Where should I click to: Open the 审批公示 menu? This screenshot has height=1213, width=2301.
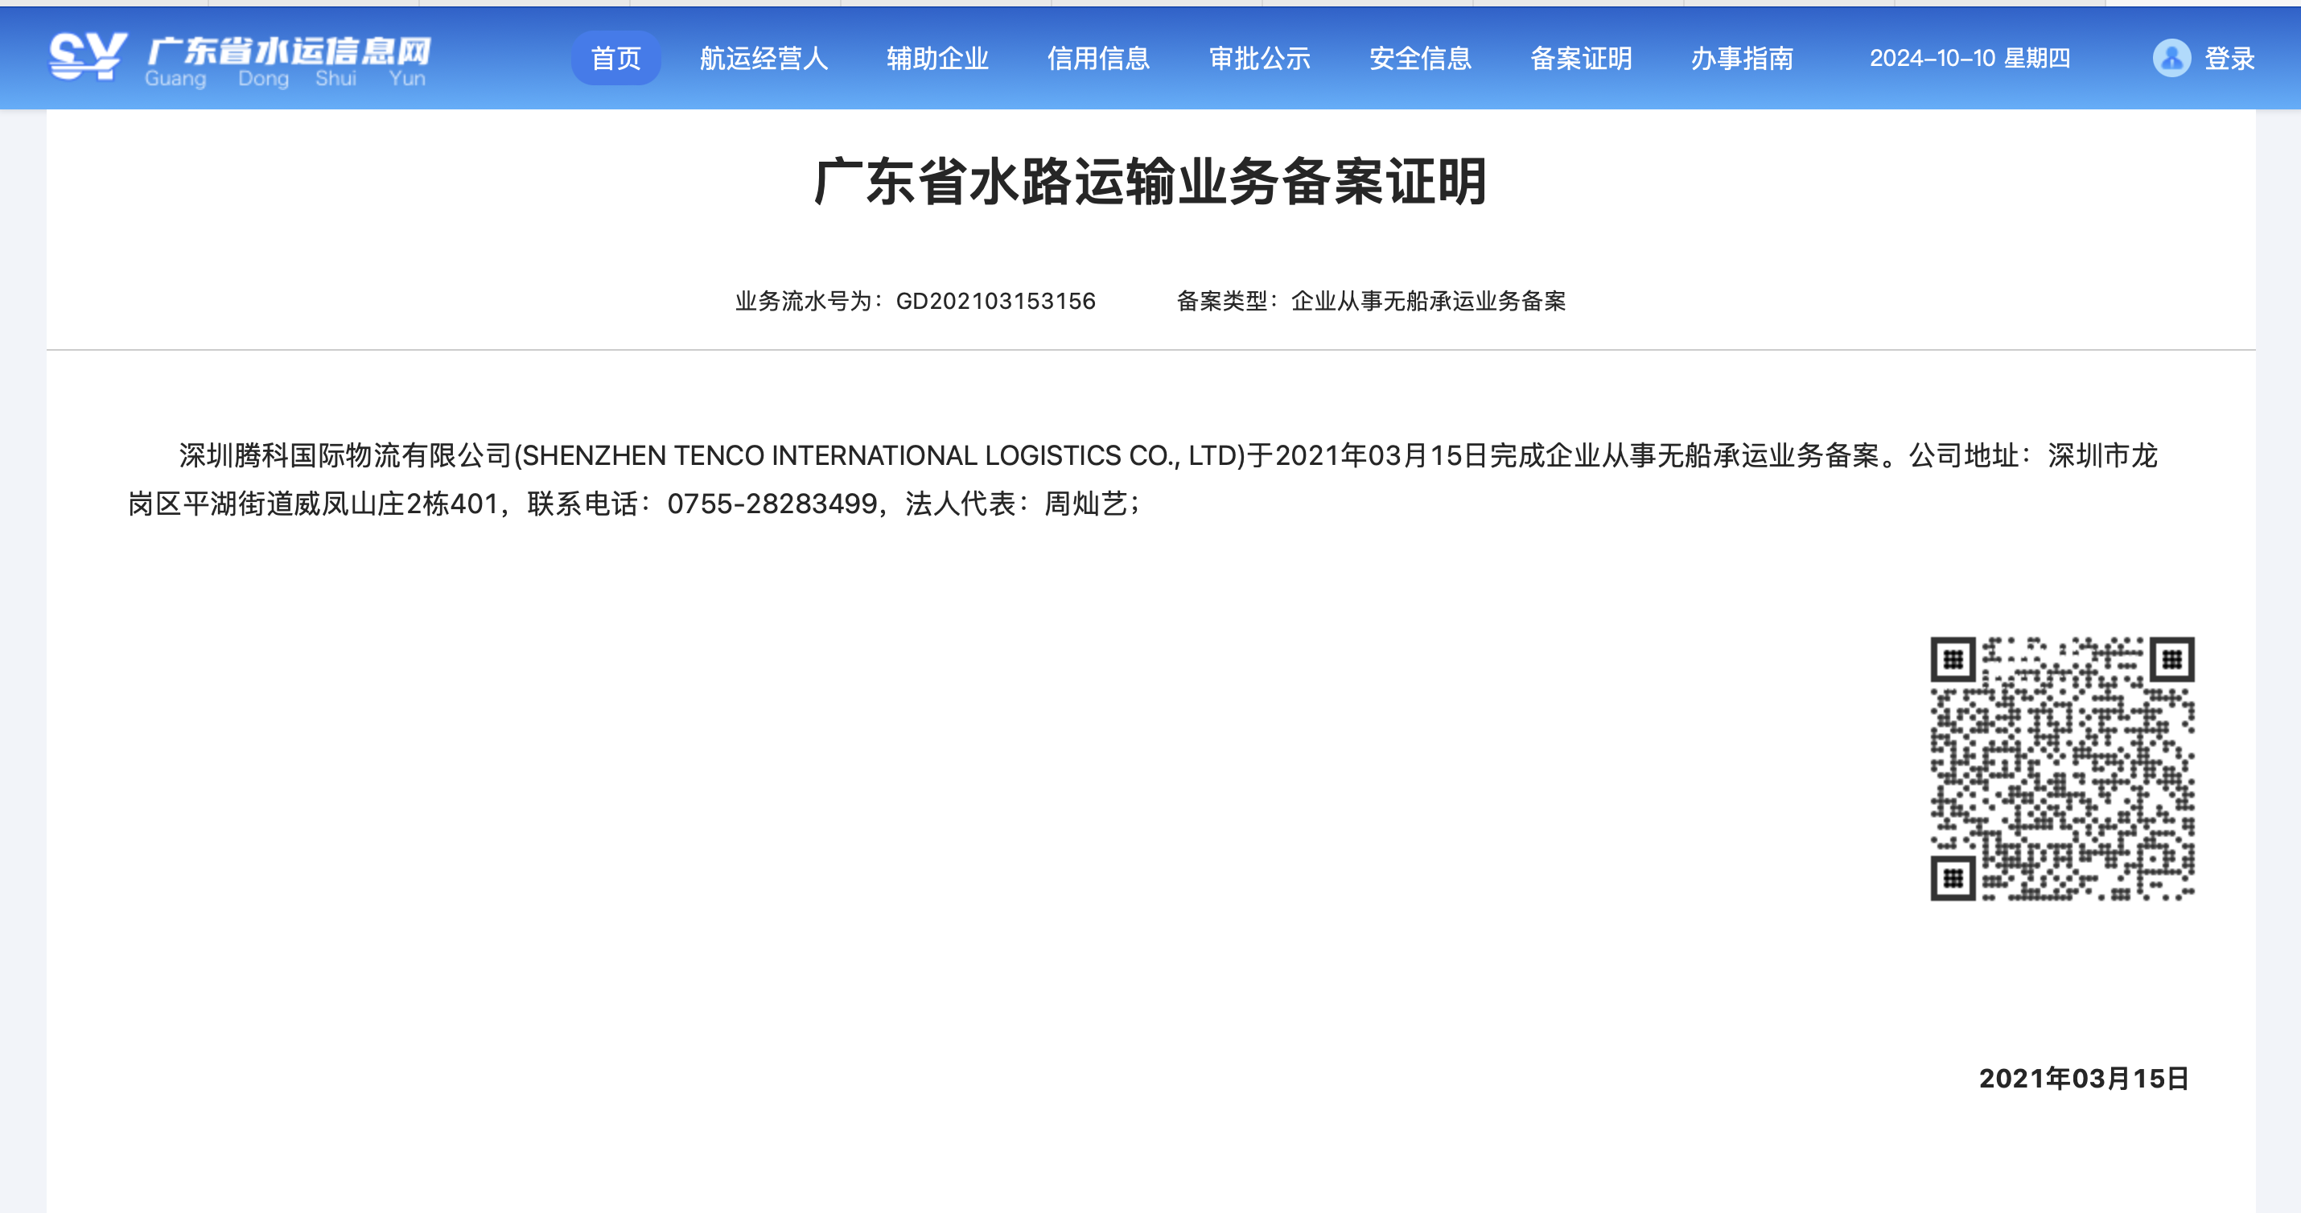[x=1259, y=58]
